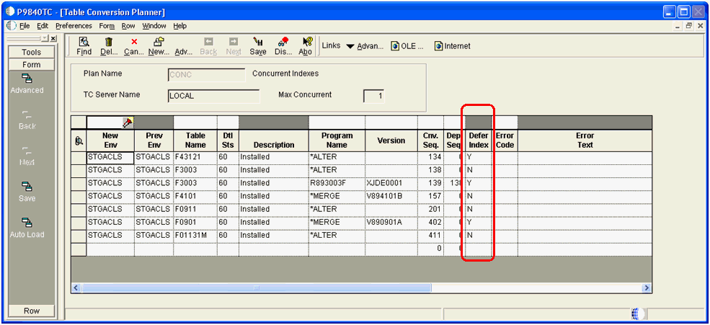Click the Delete trash can icon
Image resolution: width=710 pixels, height=325 pixels.
109,46
